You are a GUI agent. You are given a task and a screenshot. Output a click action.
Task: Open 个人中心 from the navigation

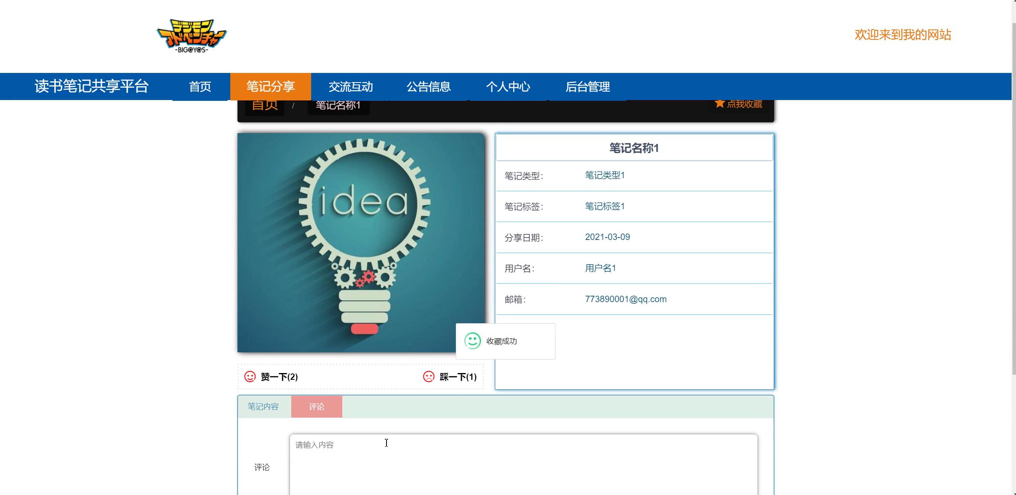[x=508, y=86]
